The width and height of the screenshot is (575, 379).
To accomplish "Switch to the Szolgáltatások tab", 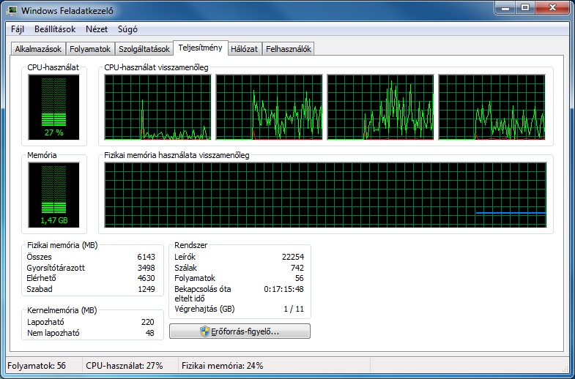I will point(144,49).
